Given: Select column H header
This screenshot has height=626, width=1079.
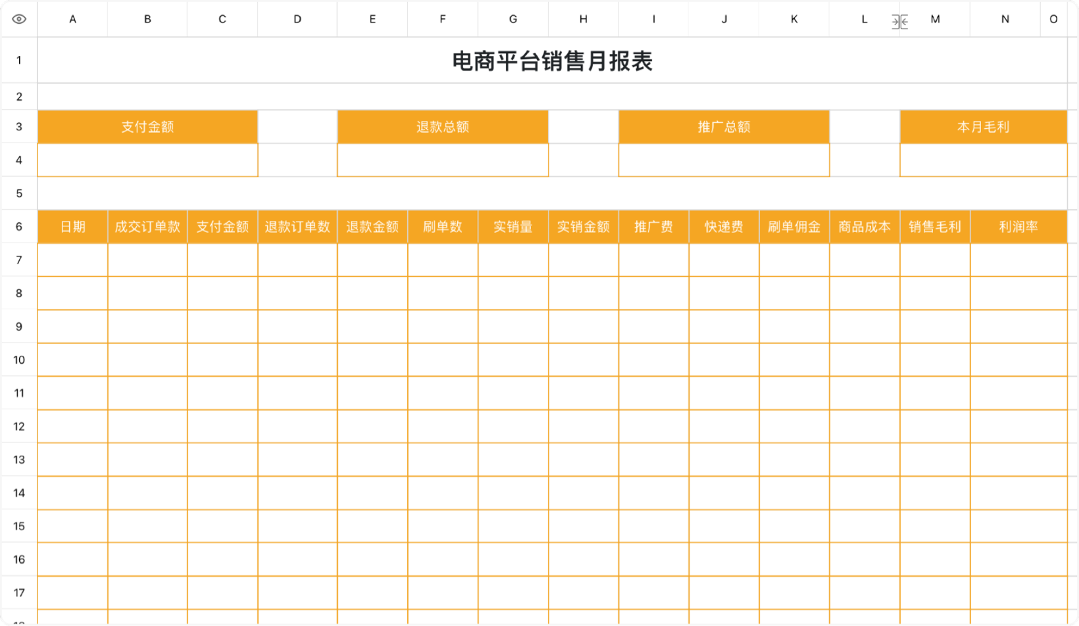Looking at the screenshot, I should [584, 19].
